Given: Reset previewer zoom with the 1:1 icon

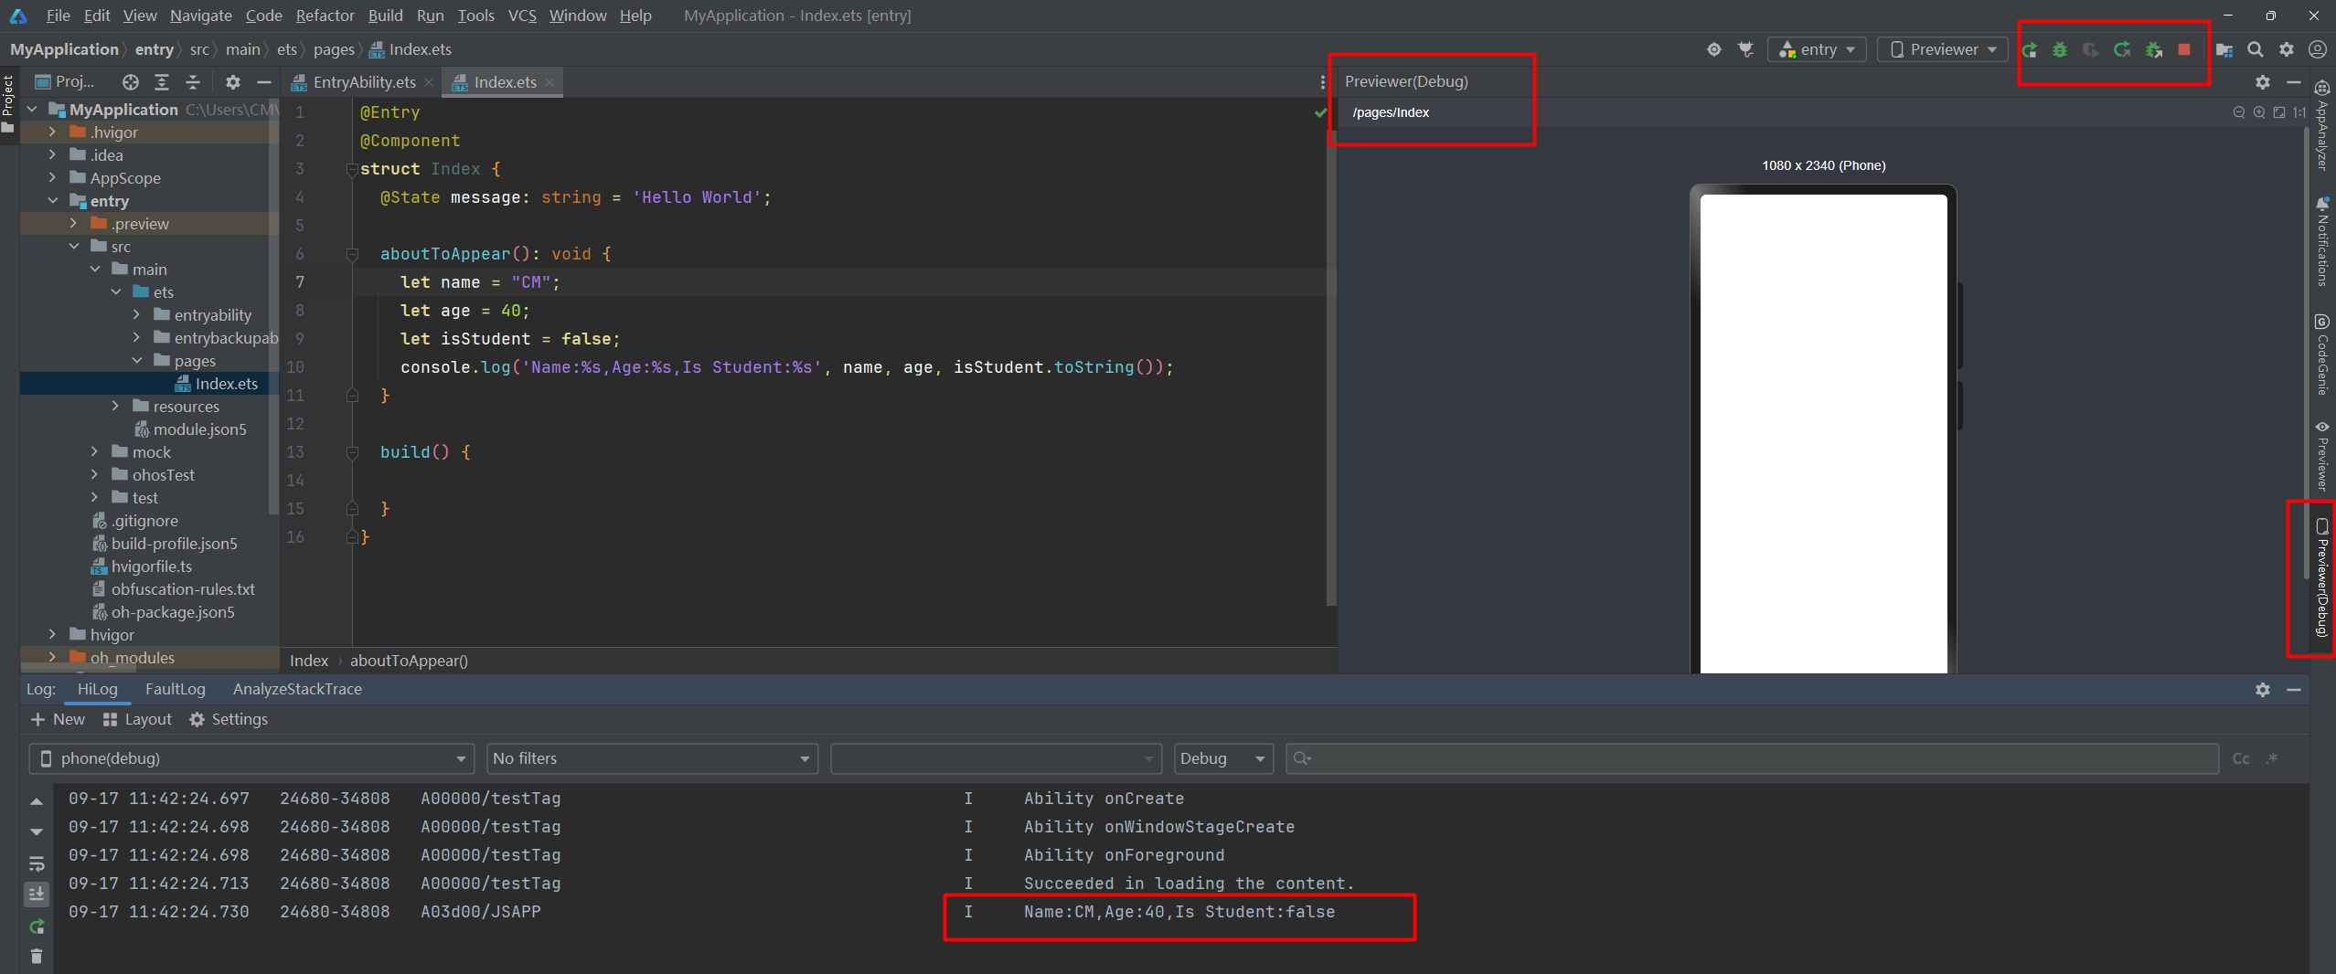Looking at the screenshot, I should point(2299,112).
